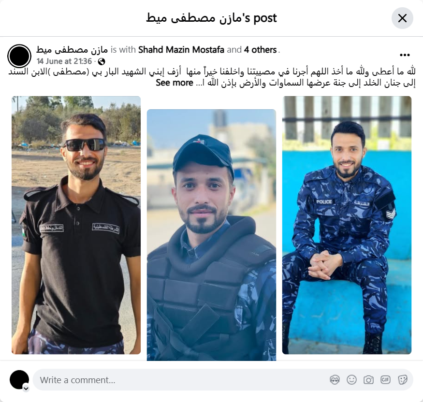423x402 pixels.
Task: Open the sticker picker icon
Action: click(x=402, y=380)
